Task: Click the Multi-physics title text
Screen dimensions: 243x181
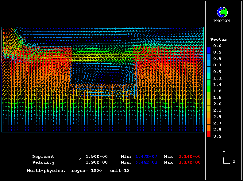Action: [x=46, y=171]
